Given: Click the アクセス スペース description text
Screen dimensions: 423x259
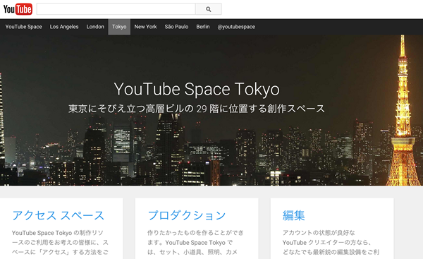Looking at the screenshot, I should [x=60, y=242].
